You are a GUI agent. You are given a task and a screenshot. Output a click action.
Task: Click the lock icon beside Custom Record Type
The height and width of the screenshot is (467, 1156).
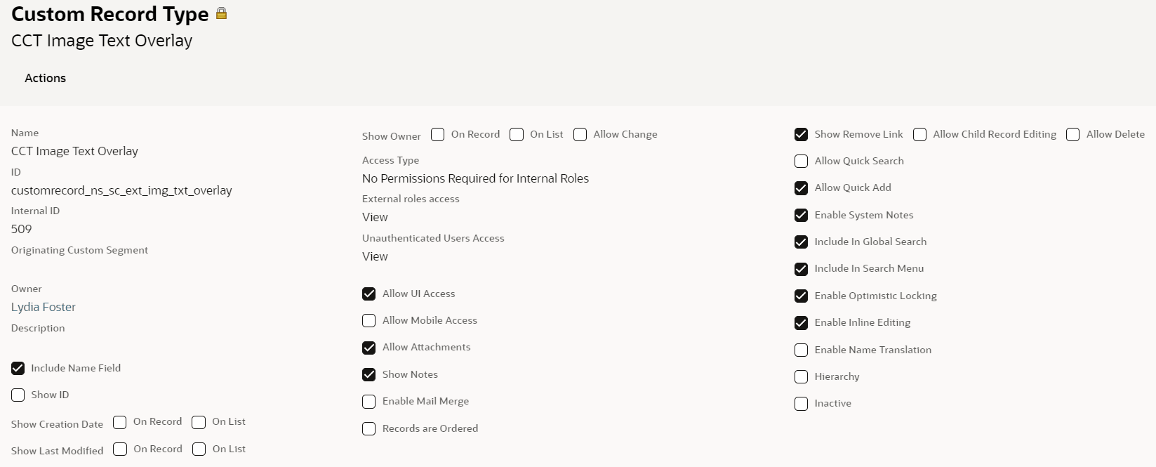(x=221, y=13)
